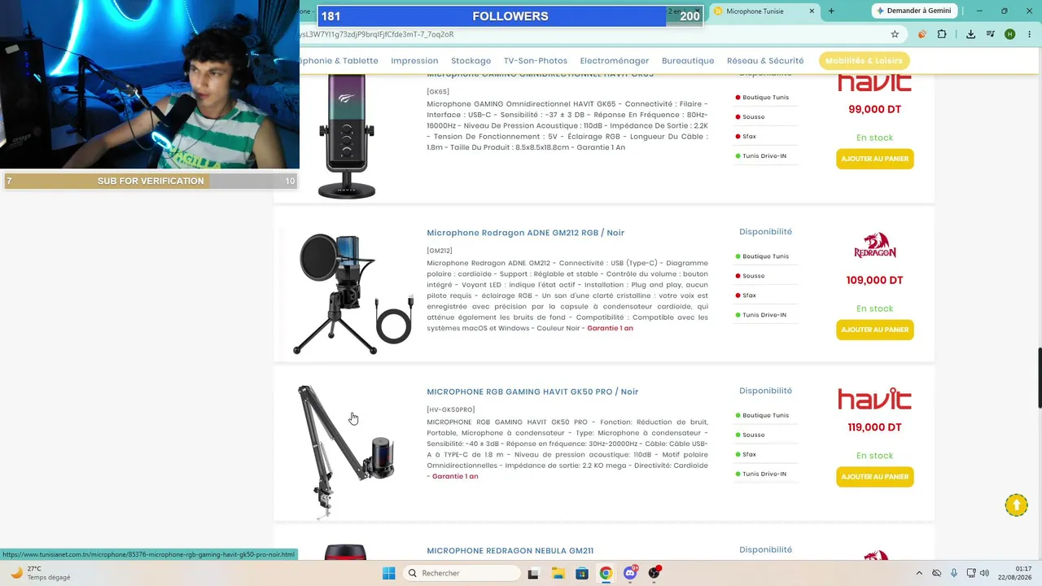The height and width of the screenshot is (586, 1042).
Task: Open the media control icon in toolbar
Action: coord(991,34)
